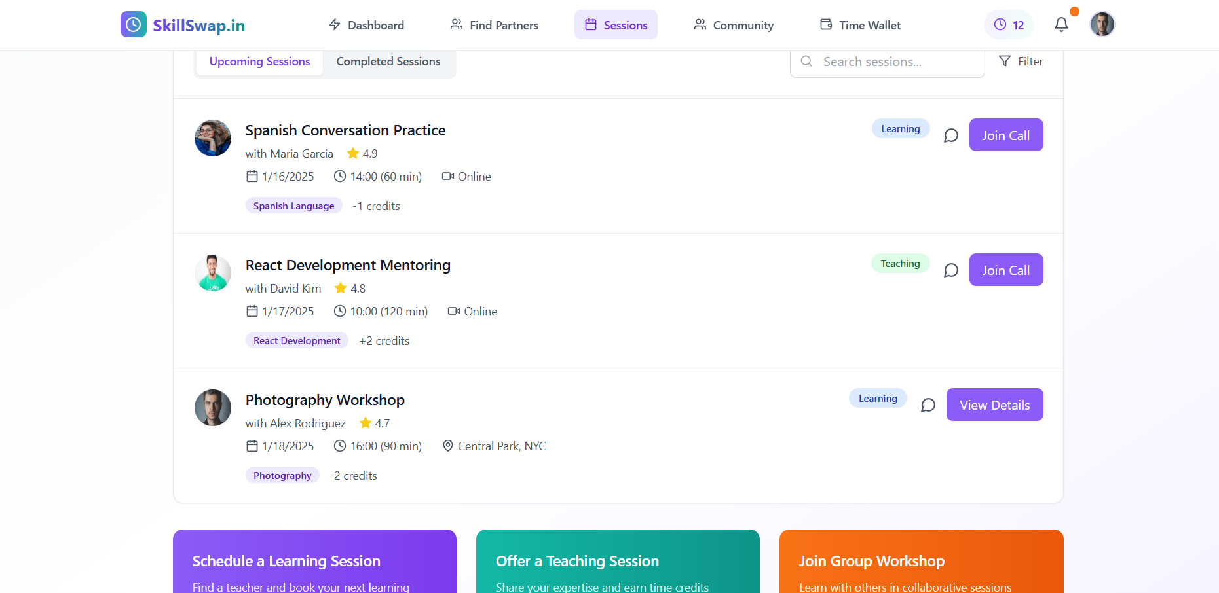
Task: Click location pin beside Central Park, NYC
Action: (448, 446)
